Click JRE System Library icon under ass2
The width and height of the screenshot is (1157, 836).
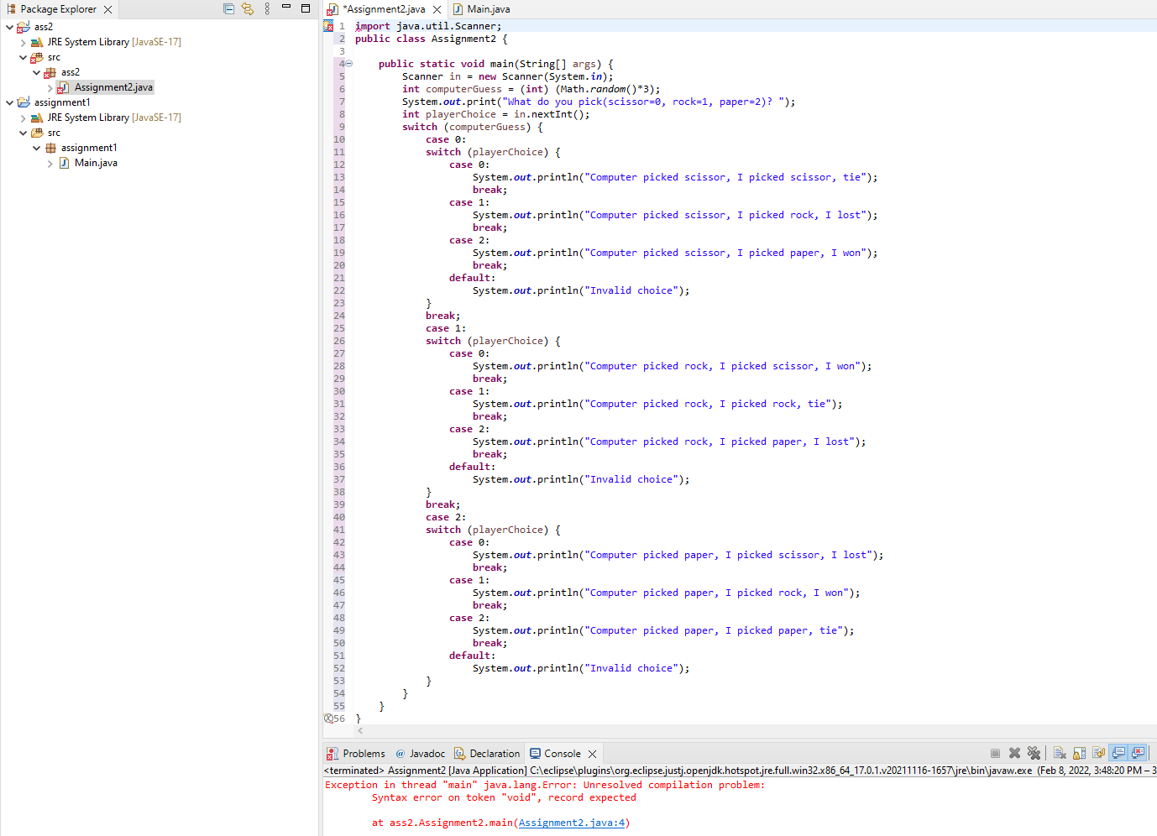coord(37,42)
